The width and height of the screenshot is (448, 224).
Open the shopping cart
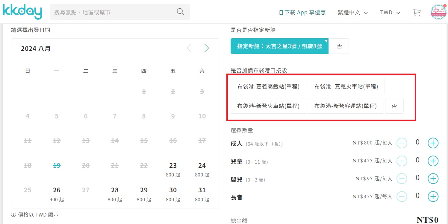tap(417, 13)
